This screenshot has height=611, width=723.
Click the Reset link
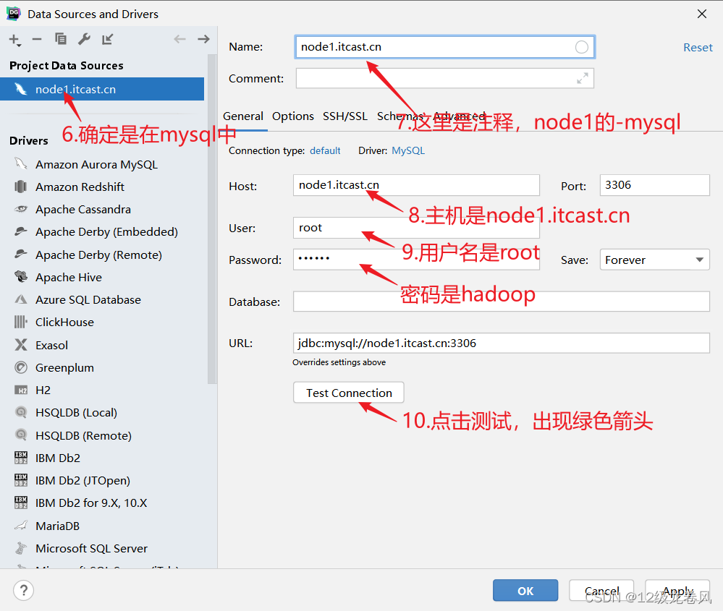697,47
